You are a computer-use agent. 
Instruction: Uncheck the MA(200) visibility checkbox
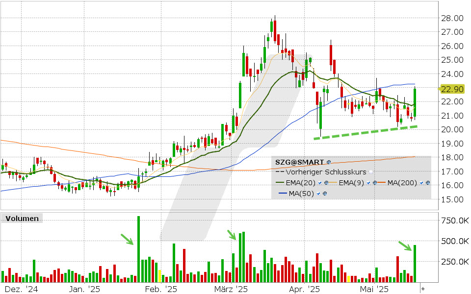coord(421,183)
